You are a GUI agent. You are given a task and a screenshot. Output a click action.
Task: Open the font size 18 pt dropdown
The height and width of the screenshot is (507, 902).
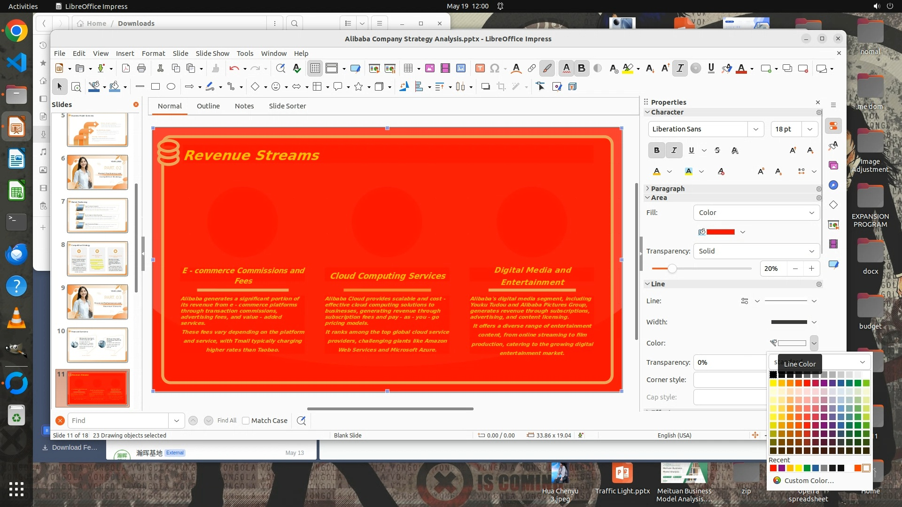tap(810, 129)
